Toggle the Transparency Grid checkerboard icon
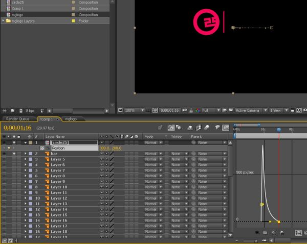Screen dimensions: 307x244 (x=231, y=110)
